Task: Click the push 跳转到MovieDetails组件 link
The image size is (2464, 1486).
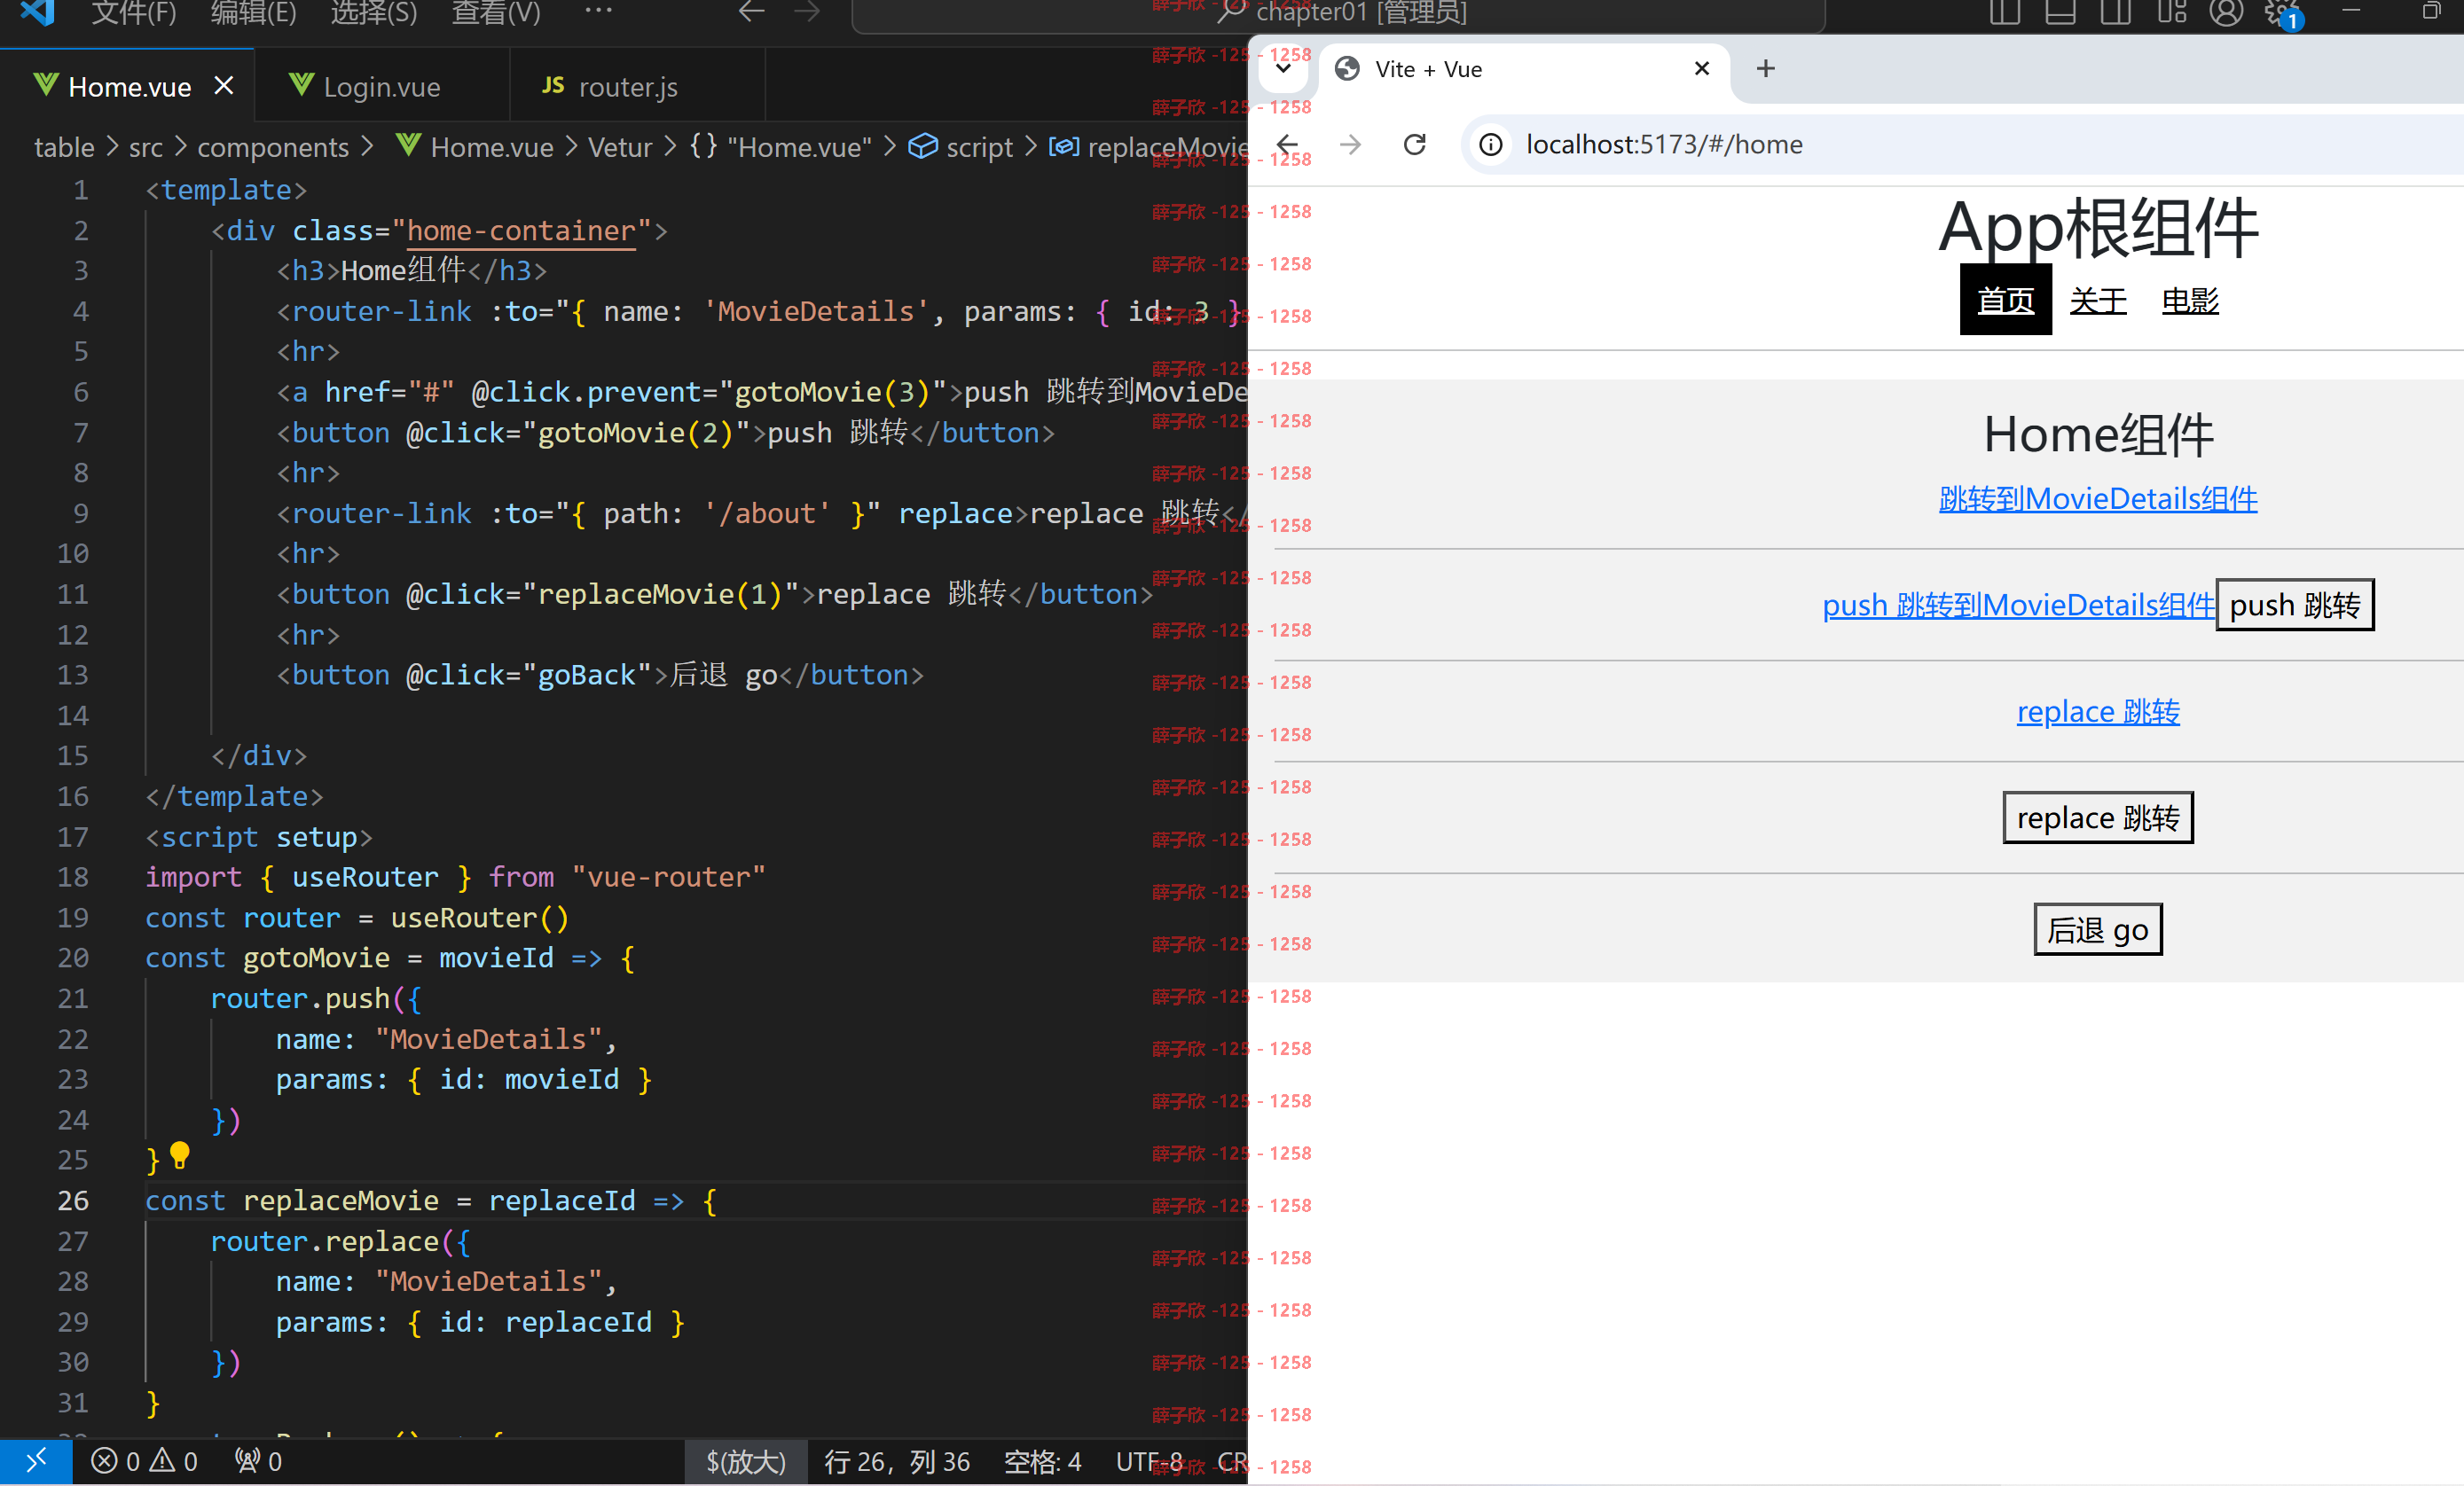Action: click(x=2018, y=605)
